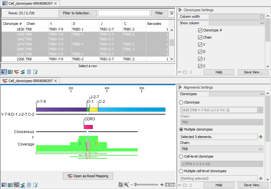Open the Chain dropdown showing TRB
Image resolution: width=271 pixels, height=189 pixels.
point(221,149)
